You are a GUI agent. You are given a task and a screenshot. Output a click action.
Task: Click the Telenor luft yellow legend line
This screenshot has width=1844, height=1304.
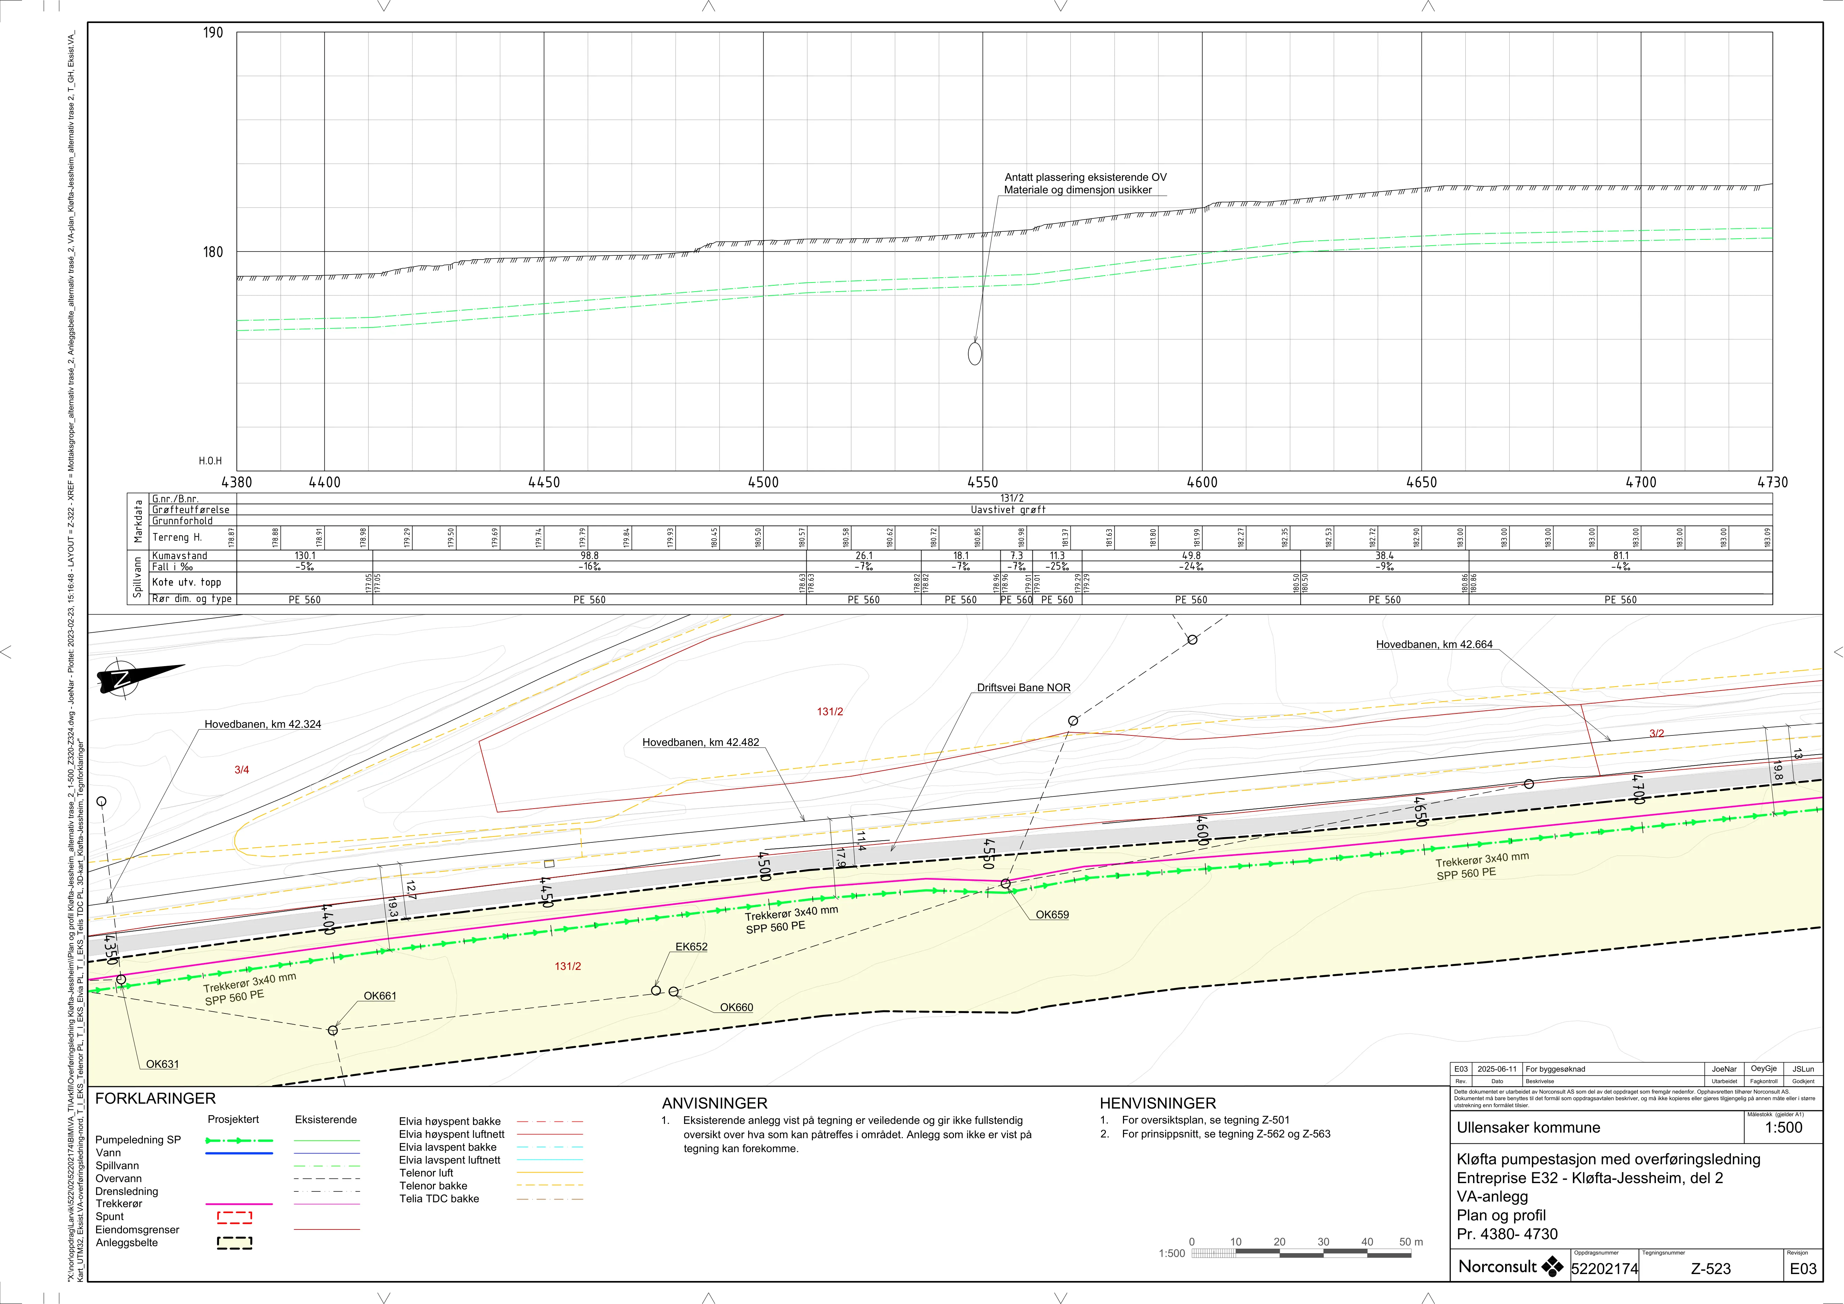(550, 1173)
